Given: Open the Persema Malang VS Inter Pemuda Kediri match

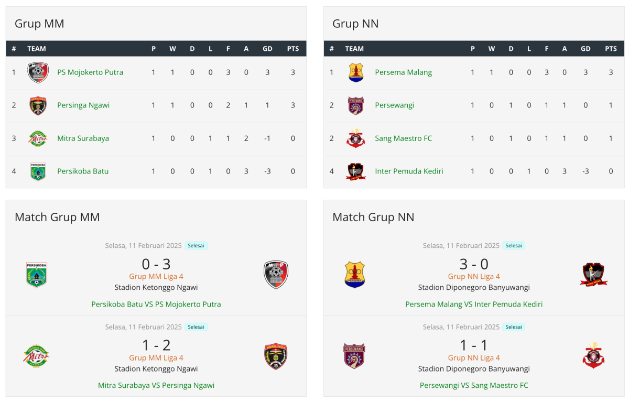Looking at the screenshot, I should pos(474,304).
